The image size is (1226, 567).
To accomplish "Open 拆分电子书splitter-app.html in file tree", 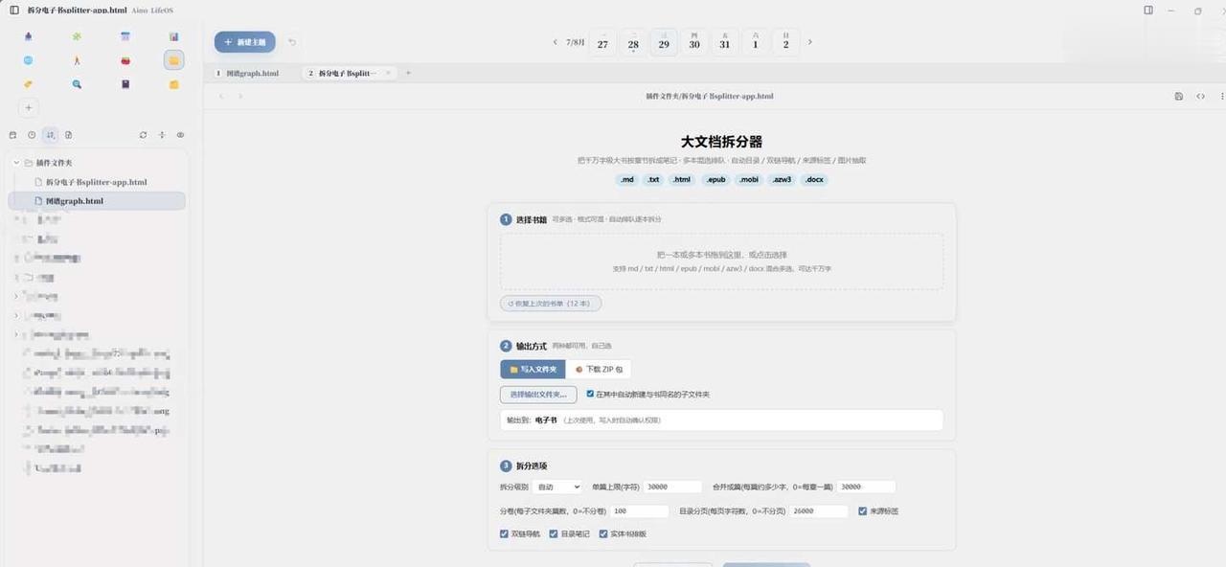I will tap(97, 182).
